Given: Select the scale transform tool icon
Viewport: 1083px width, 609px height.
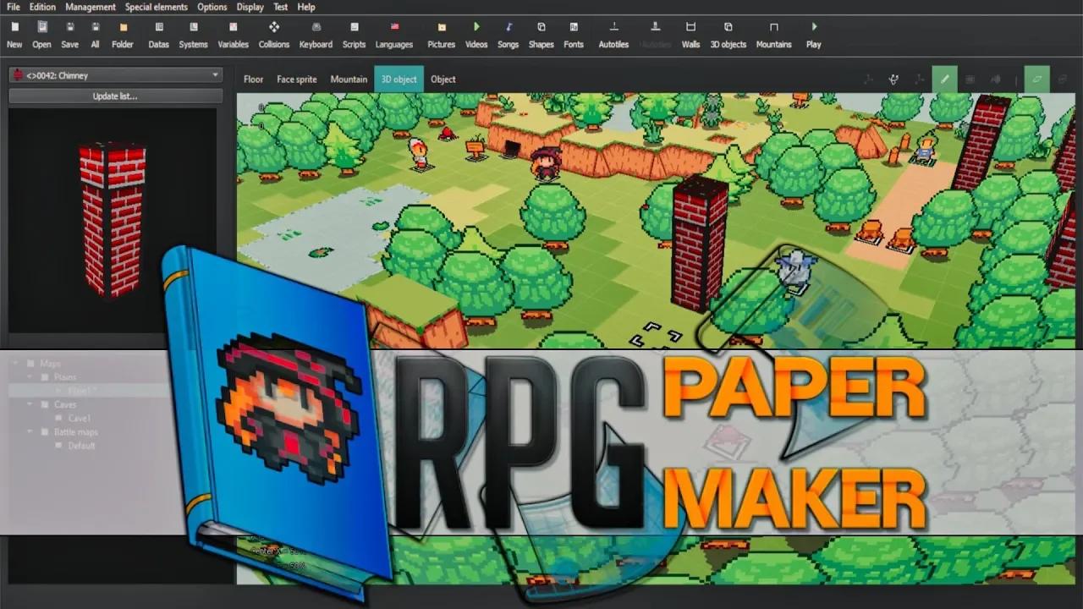Looking at the screenshot, I should point(919,80).
